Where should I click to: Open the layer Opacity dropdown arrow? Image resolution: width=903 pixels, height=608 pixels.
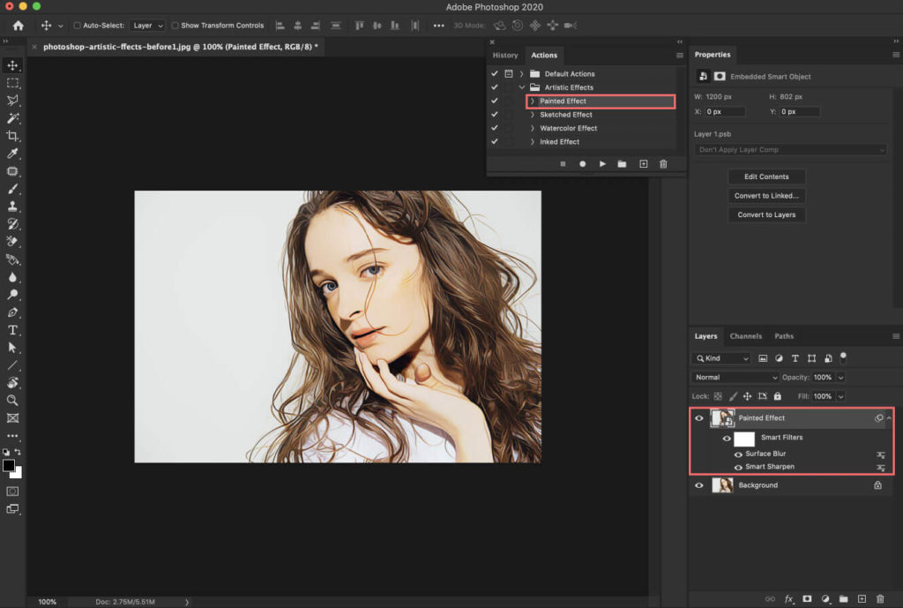pyautogui.click(x=840, y=378)
